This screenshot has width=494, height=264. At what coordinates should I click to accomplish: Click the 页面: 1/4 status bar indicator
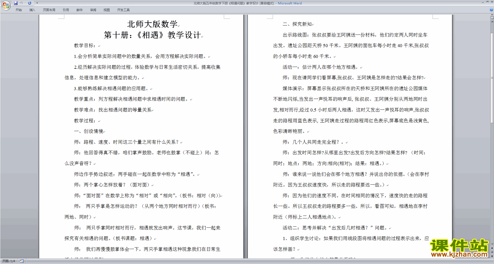8,261
